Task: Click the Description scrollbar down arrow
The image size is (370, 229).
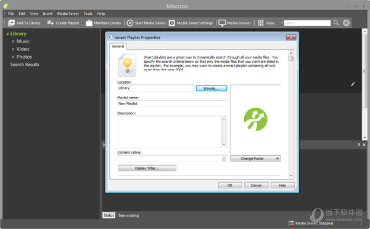Action: [224, 145]
